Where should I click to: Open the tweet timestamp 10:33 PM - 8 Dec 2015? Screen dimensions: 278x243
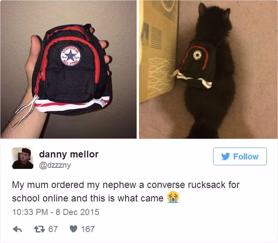[x=56, y=212]
